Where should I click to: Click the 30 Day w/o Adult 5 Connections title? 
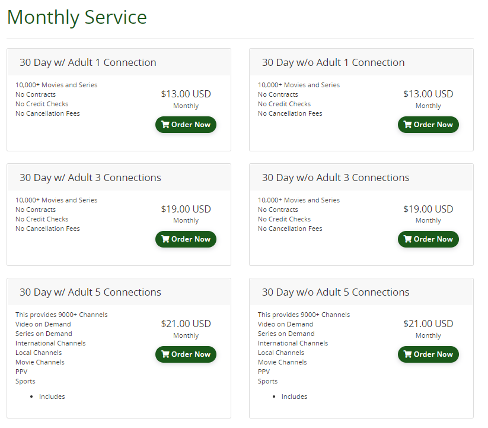pos(335,292)
